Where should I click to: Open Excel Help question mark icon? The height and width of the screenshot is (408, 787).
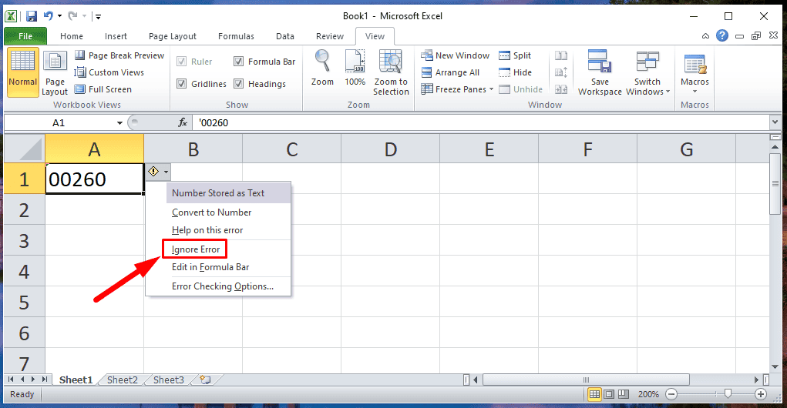tap(722, 36)
